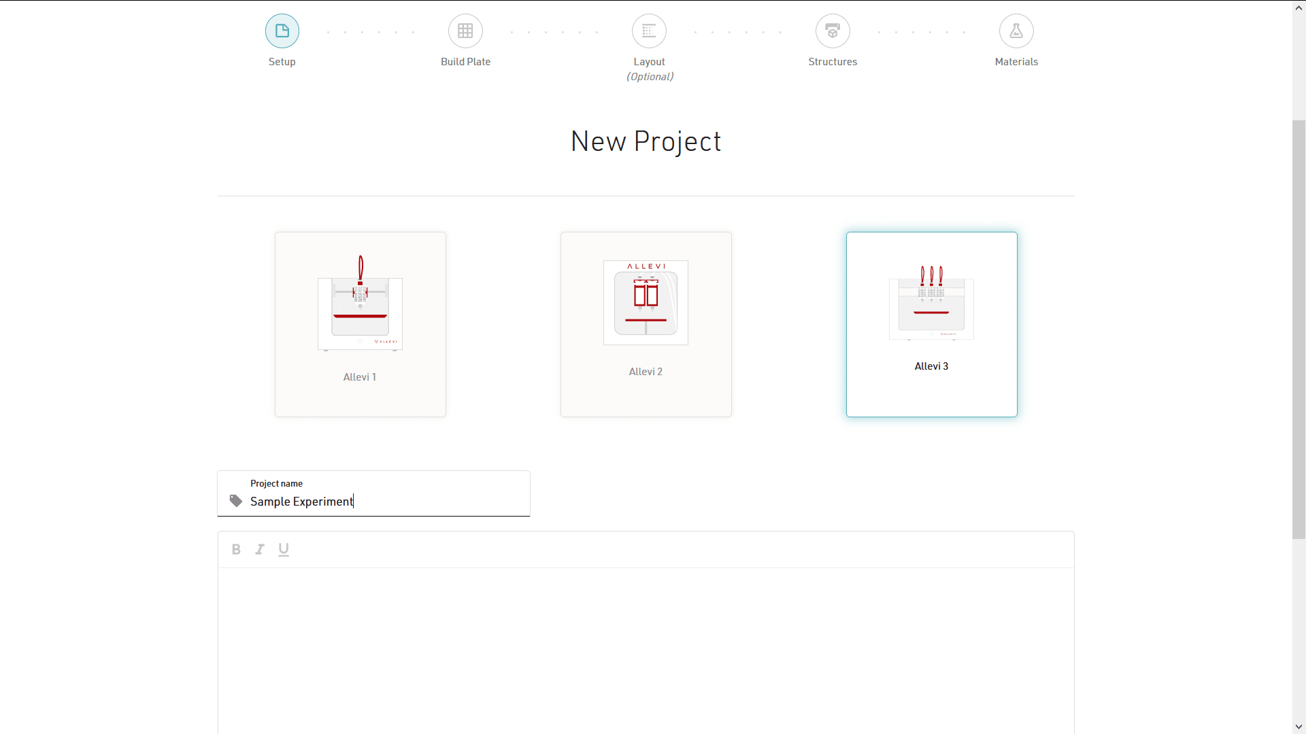Click the Materials step label
The height and width of the screenshot is (734, 1306).
[1017, 62]
